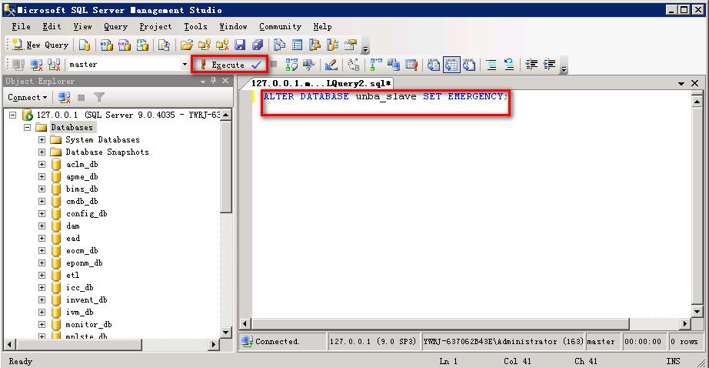Open the File menu

[22, 26]
